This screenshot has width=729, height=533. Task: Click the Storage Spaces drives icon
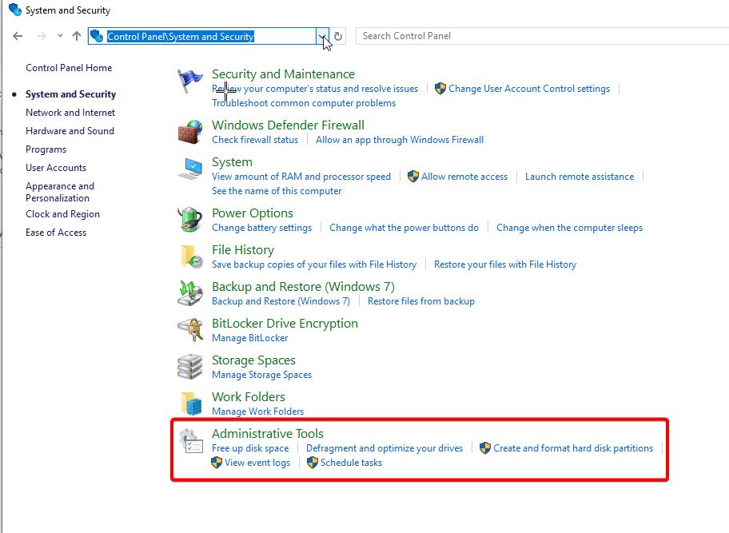click(189, 366)
